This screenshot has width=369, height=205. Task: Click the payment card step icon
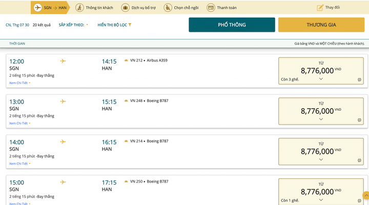[x=211, y=8]
